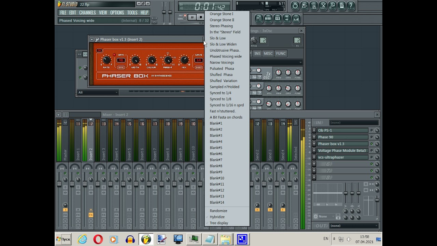Click the Insert 2 channel volume fader
Viewport: 437px width, 246px height.
click(85, 184)
